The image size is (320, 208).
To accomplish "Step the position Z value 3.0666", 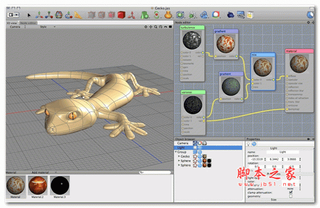I will [300, 159].
